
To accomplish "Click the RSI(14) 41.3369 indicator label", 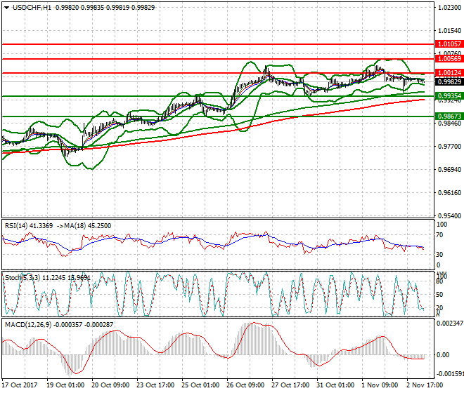I will [29, 226].
